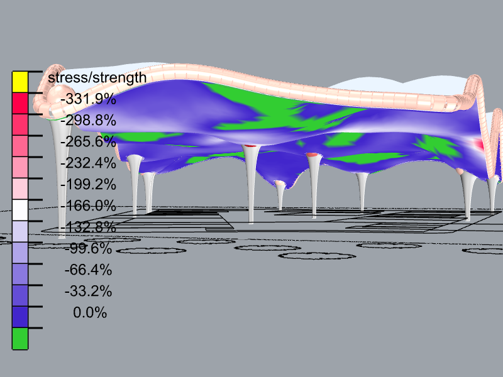This screenshot has width=503, height=377.
Task: Click the bright red swatch above -331.9%
Action: tap(20, 103)
